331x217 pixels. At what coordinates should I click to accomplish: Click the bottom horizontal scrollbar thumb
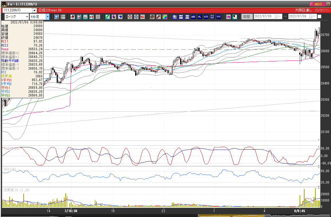(x=231, y=216)
